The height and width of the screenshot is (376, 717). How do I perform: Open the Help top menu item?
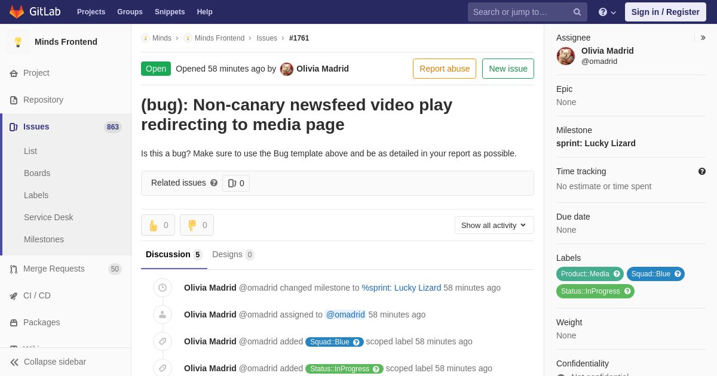(x=205, y=12)
